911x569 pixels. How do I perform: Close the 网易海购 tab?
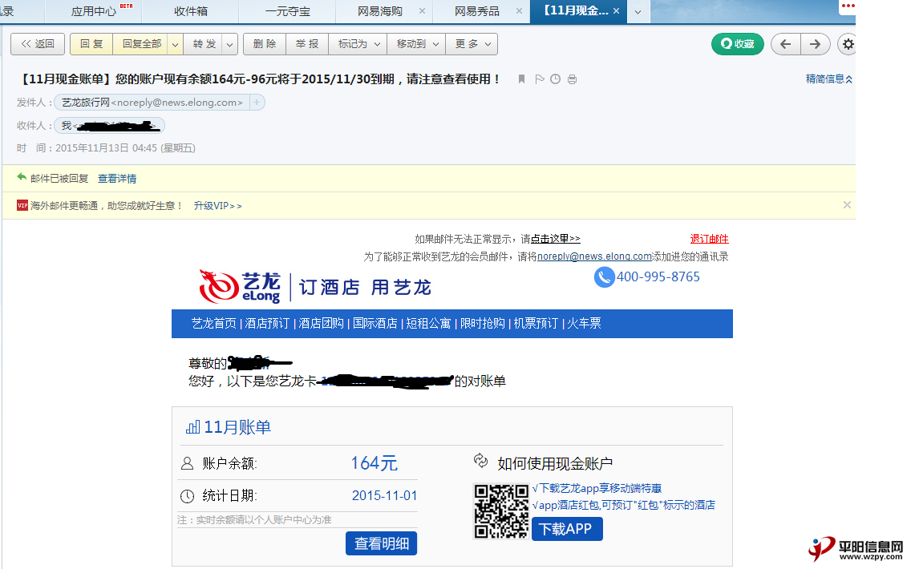point(423,11)
